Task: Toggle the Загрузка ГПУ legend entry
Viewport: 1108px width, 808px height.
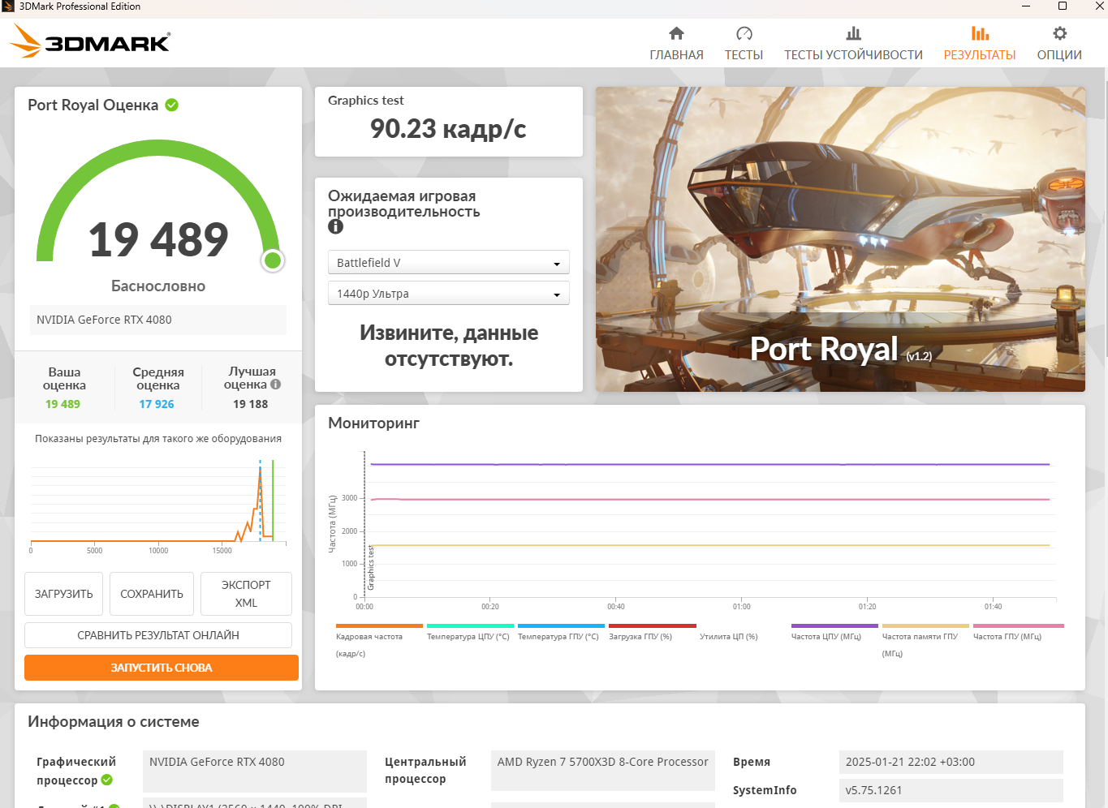Action: pyautogui.click(x=652, y=634)
